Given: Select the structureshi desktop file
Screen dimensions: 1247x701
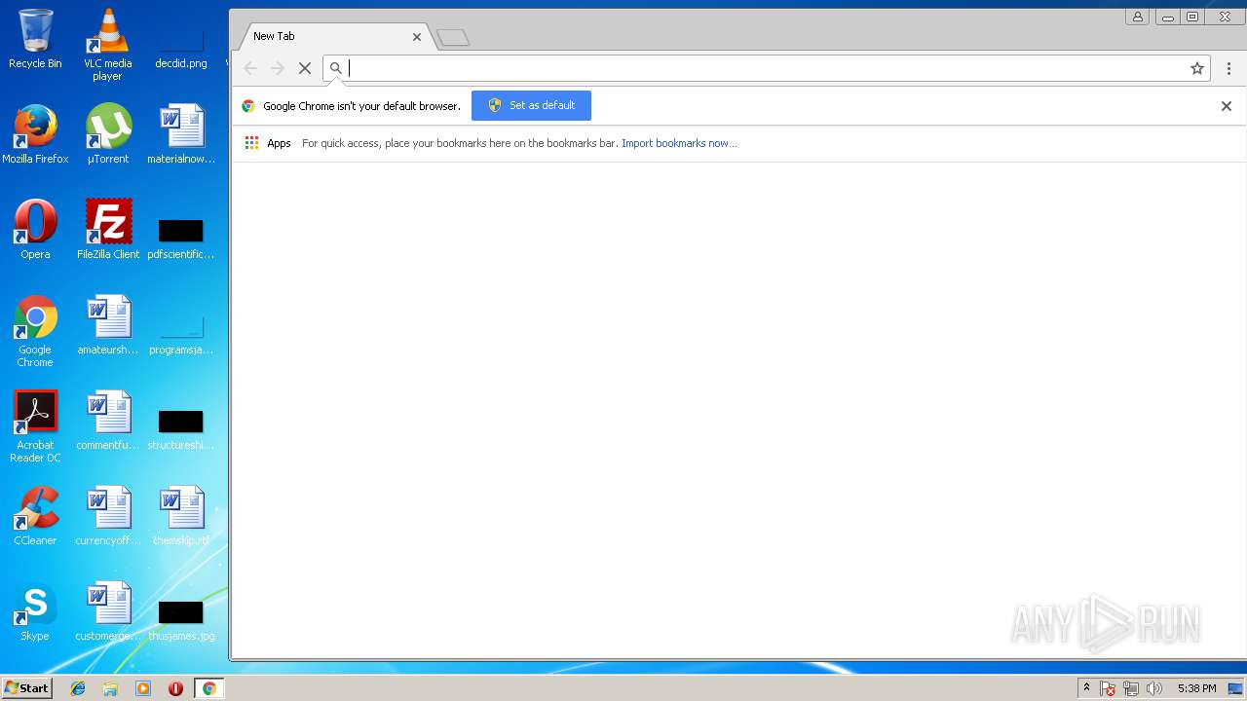Looking at the screenshot, I should [181, 430].
